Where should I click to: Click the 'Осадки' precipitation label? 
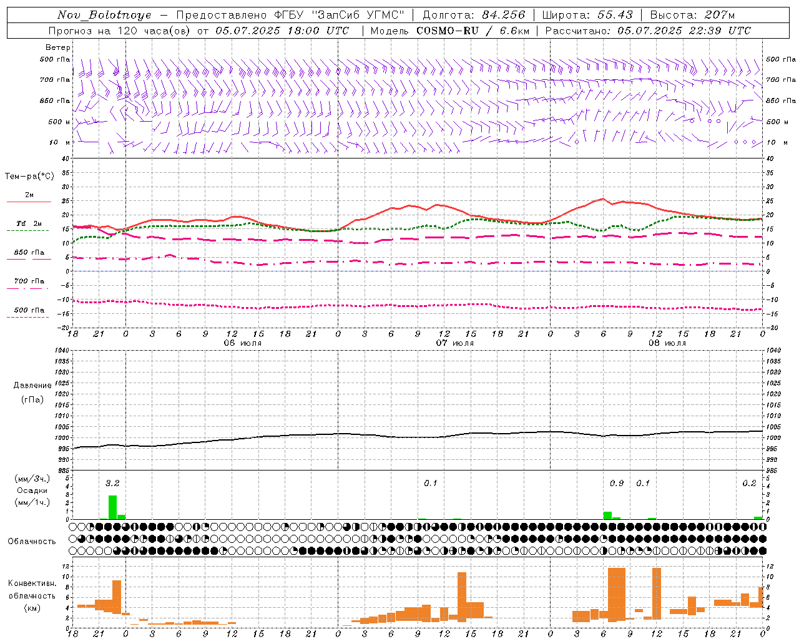pyautogui.click(x=32, y=490)
